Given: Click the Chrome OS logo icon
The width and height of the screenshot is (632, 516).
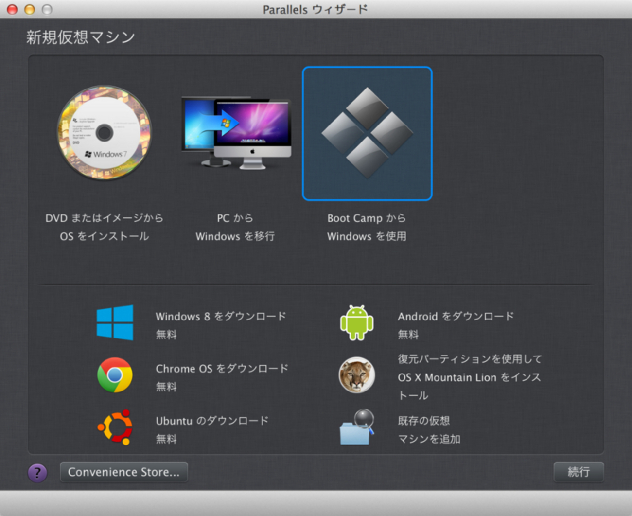Looking at the screenshot, I should click(x=115, y=375).
